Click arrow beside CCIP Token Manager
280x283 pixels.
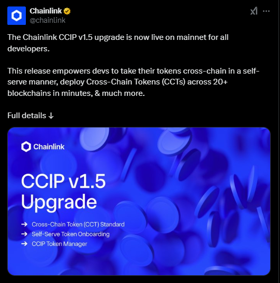[24, 244]
